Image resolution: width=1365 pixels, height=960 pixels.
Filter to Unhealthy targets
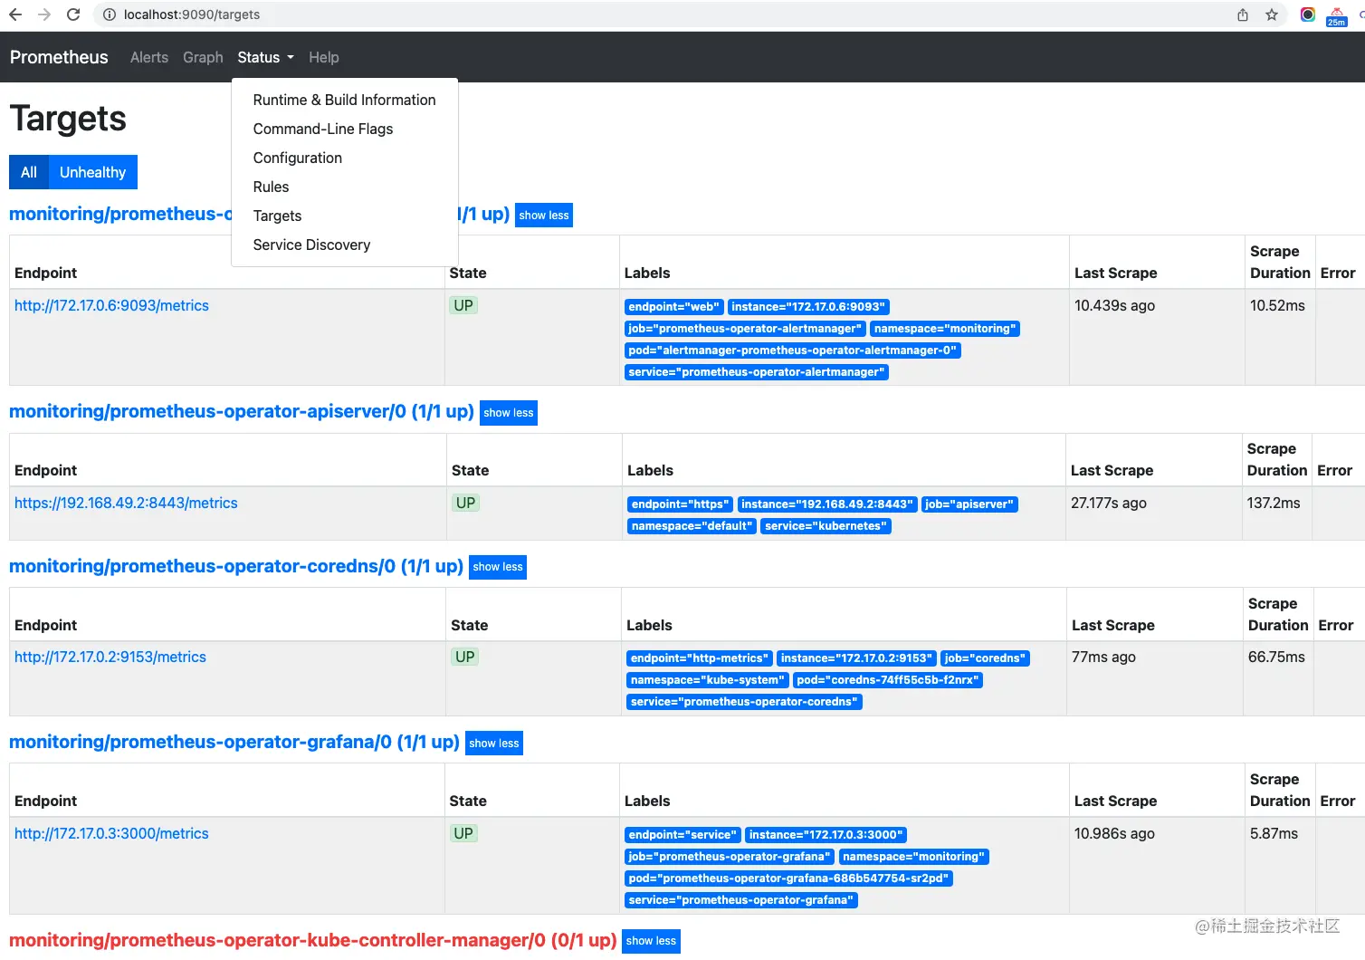tap(93, 172)
